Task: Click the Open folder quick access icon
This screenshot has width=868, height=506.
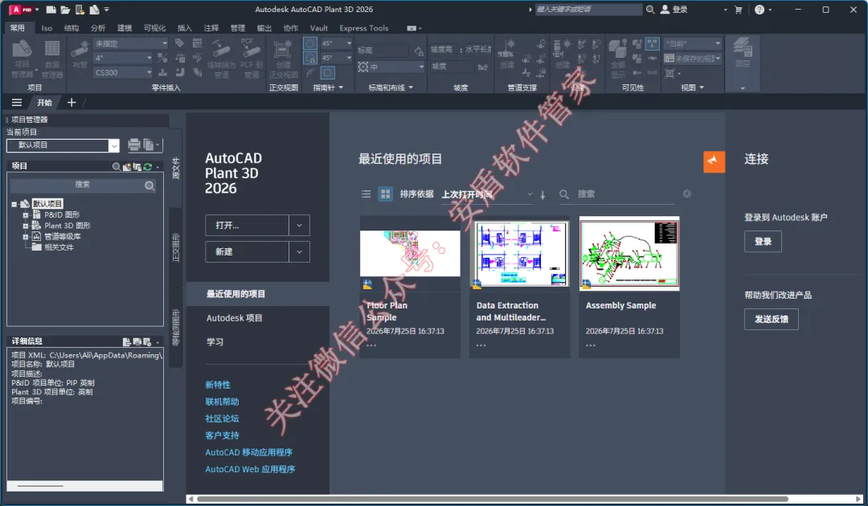Action: pyautogui.click(x=65, y=10)
